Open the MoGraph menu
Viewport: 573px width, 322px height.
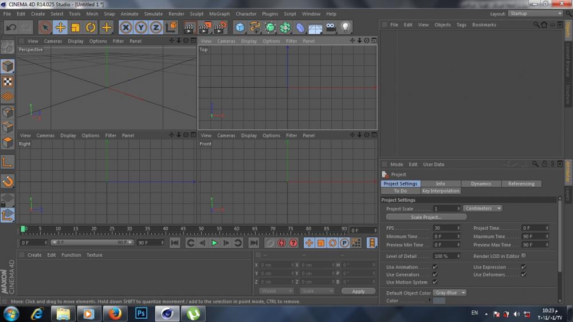(219, 14)
